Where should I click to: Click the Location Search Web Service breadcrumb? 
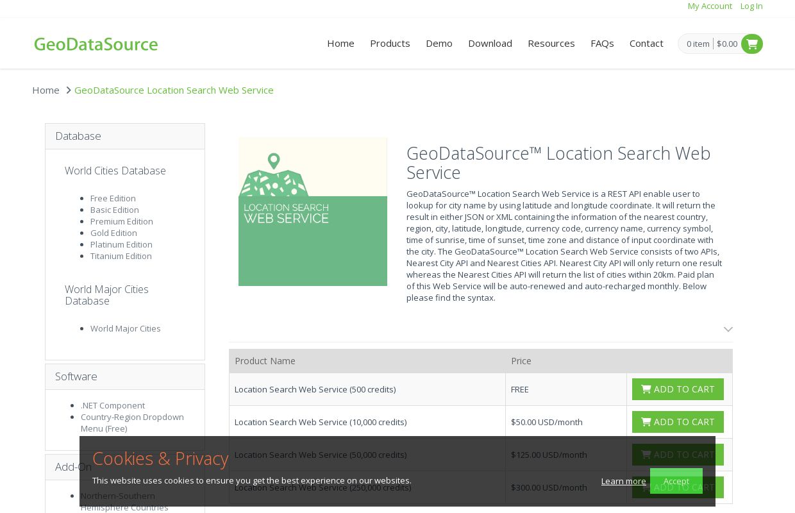[174, 90]
